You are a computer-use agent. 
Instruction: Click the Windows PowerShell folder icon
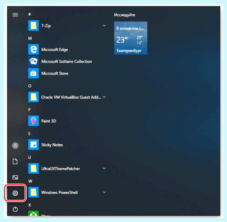click(x=33, y=192)
